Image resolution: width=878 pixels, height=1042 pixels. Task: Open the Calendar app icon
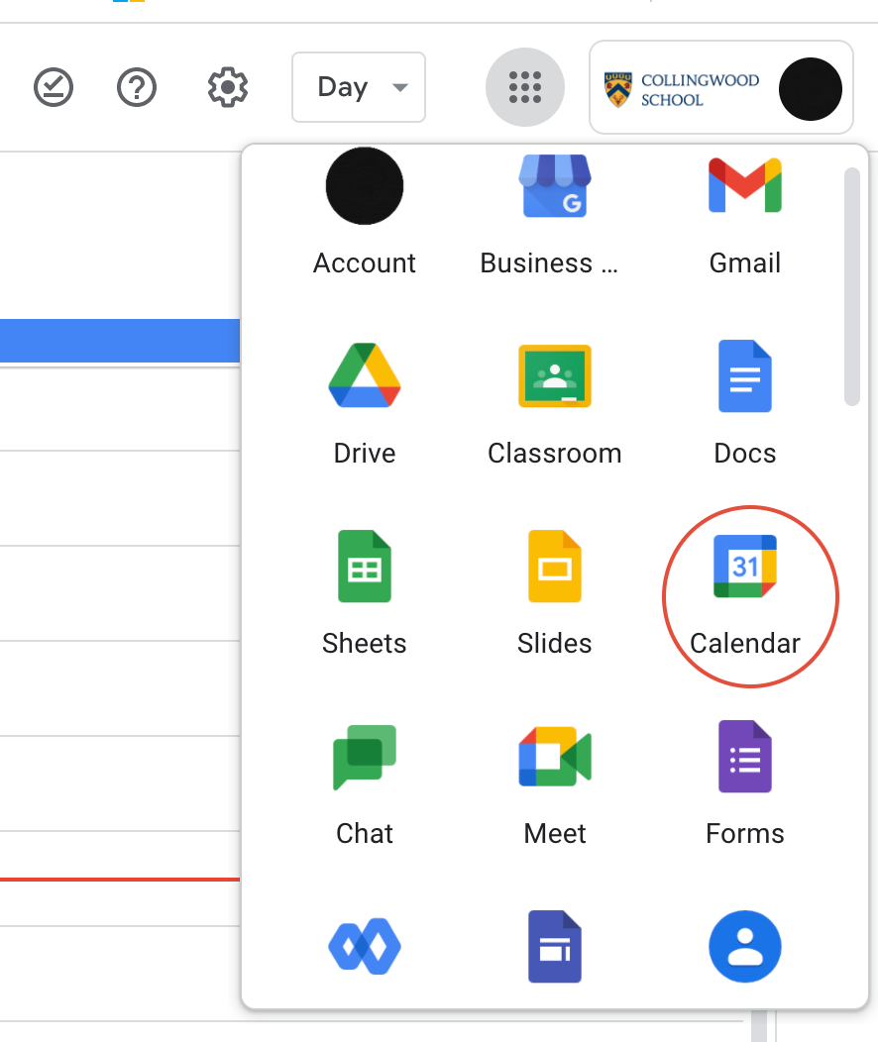click(745, 567)
